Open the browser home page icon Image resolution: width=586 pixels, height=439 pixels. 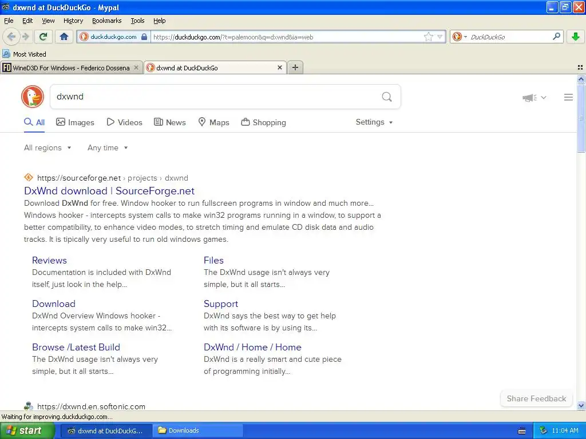pyautogui.click(x=64, y=37)
